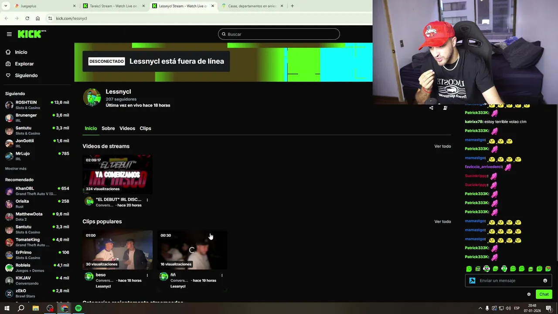Click the share icon above chat
This screenshot has width=558, height=314.
tap(431, 108)
